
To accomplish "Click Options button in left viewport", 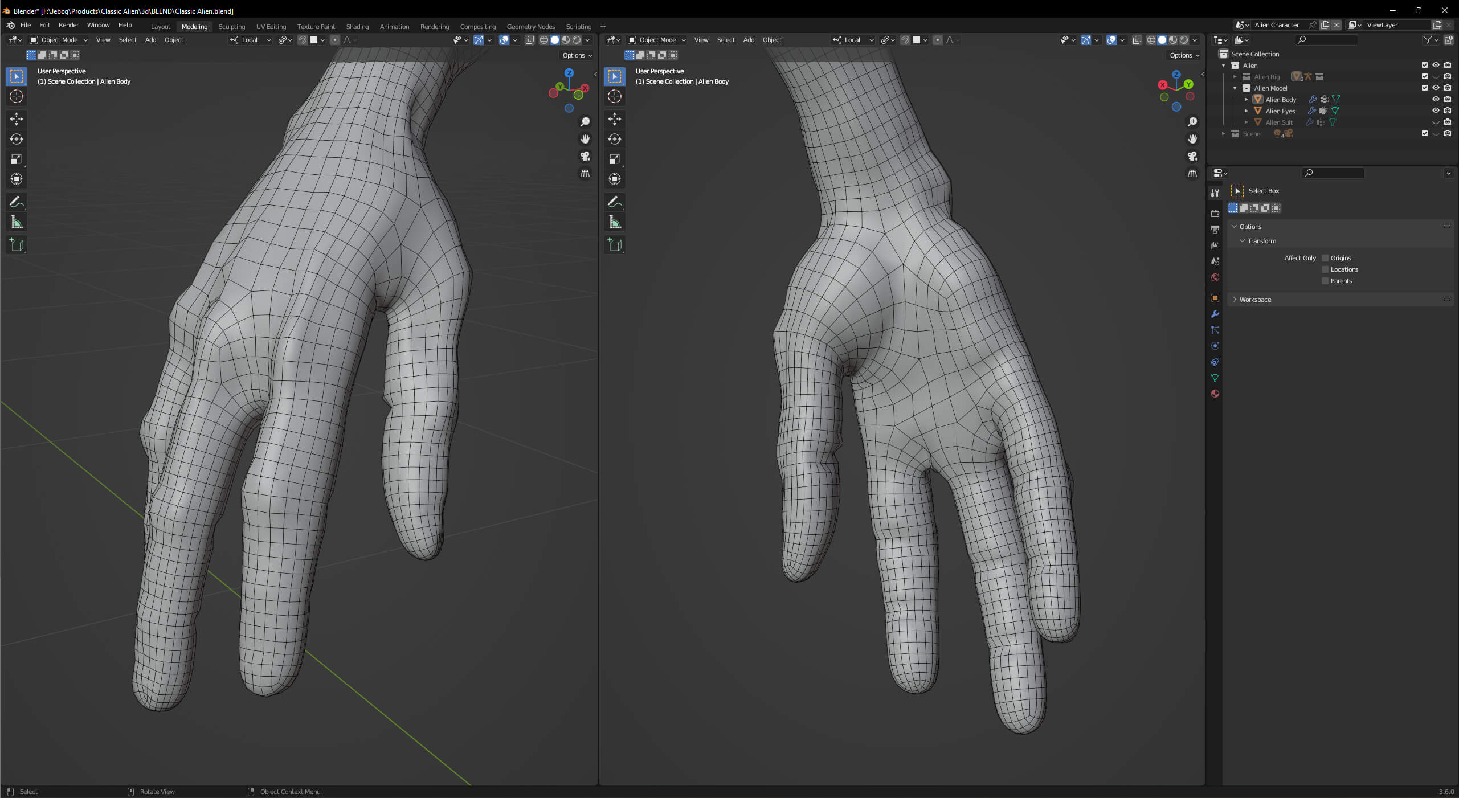I will coord(577,55).
